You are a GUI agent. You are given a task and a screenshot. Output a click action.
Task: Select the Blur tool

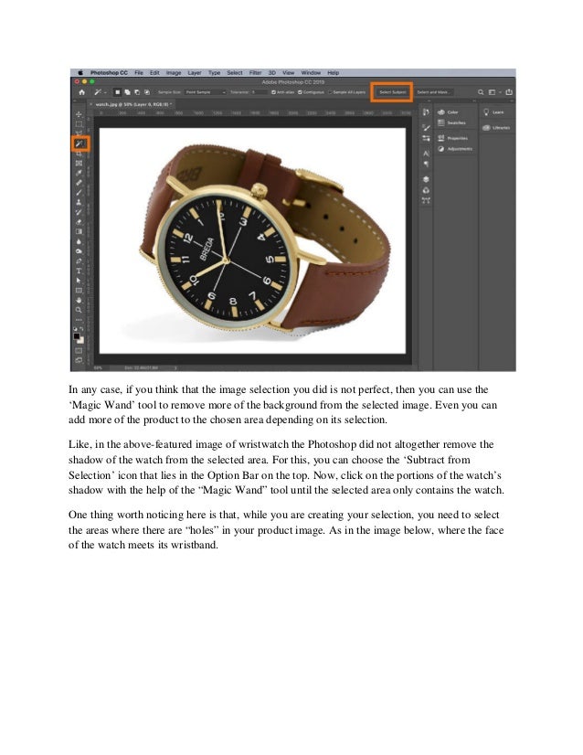point(79,241)
